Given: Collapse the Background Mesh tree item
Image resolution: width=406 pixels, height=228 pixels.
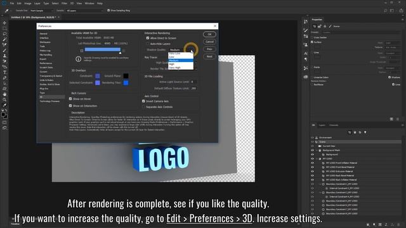Looking at the screenshot, I should [x=317, y=150].
